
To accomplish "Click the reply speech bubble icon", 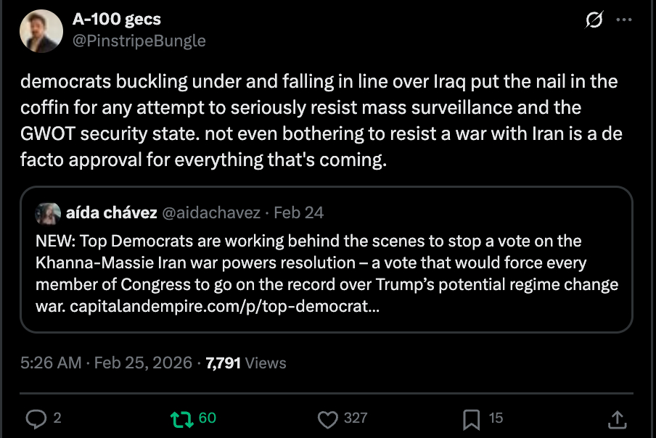I will pyautogui.click(x=35, y=418).
